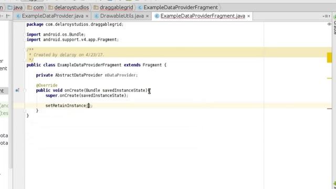Open the java breadcrumb folder
Image resolution: width=336 pixels, height=189 pixels.
coord(15,7)
